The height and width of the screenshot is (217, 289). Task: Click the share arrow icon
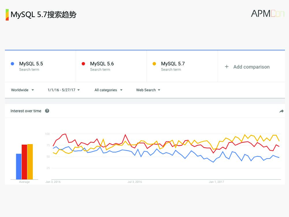click(281, 111)
